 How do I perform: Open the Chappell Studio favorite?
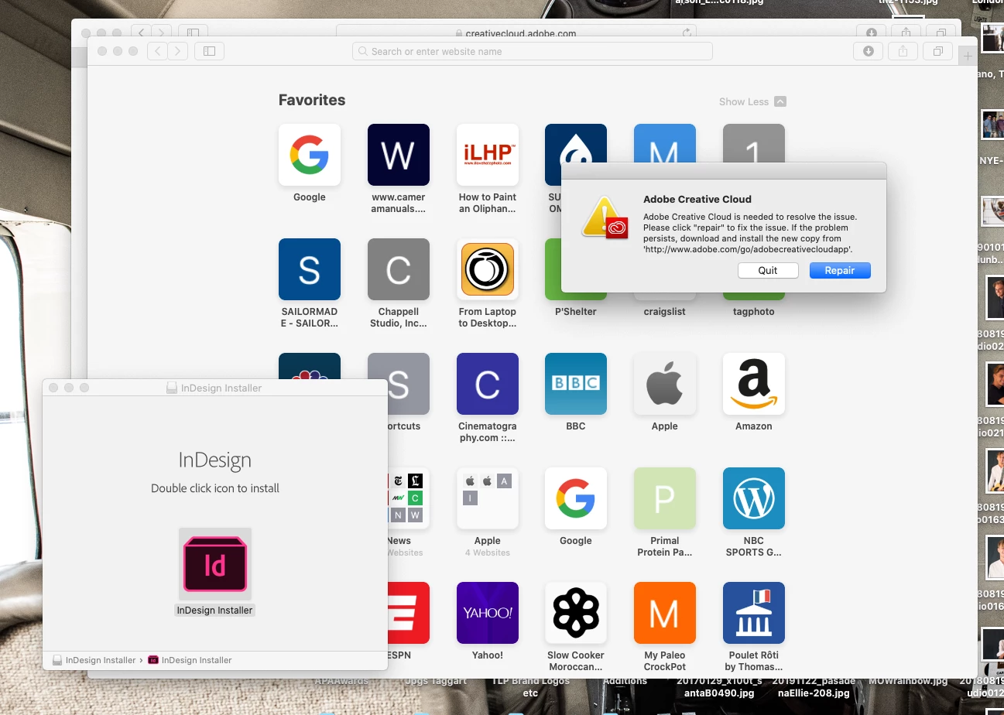(x=399, y=269)
